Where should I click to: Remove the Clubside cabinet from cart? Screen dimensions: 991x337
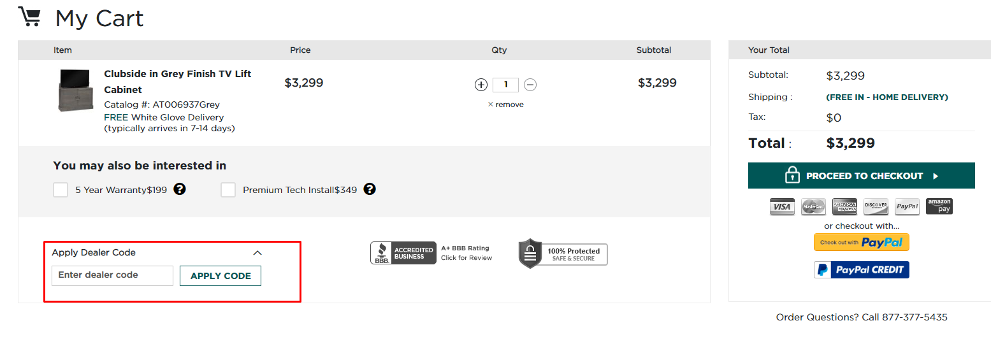[505, 104]
